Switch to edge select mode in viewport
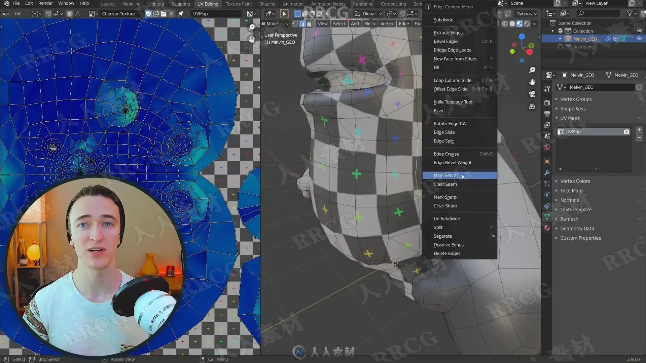The height and width of the screenshot is (363, 646). pos(302,24)
